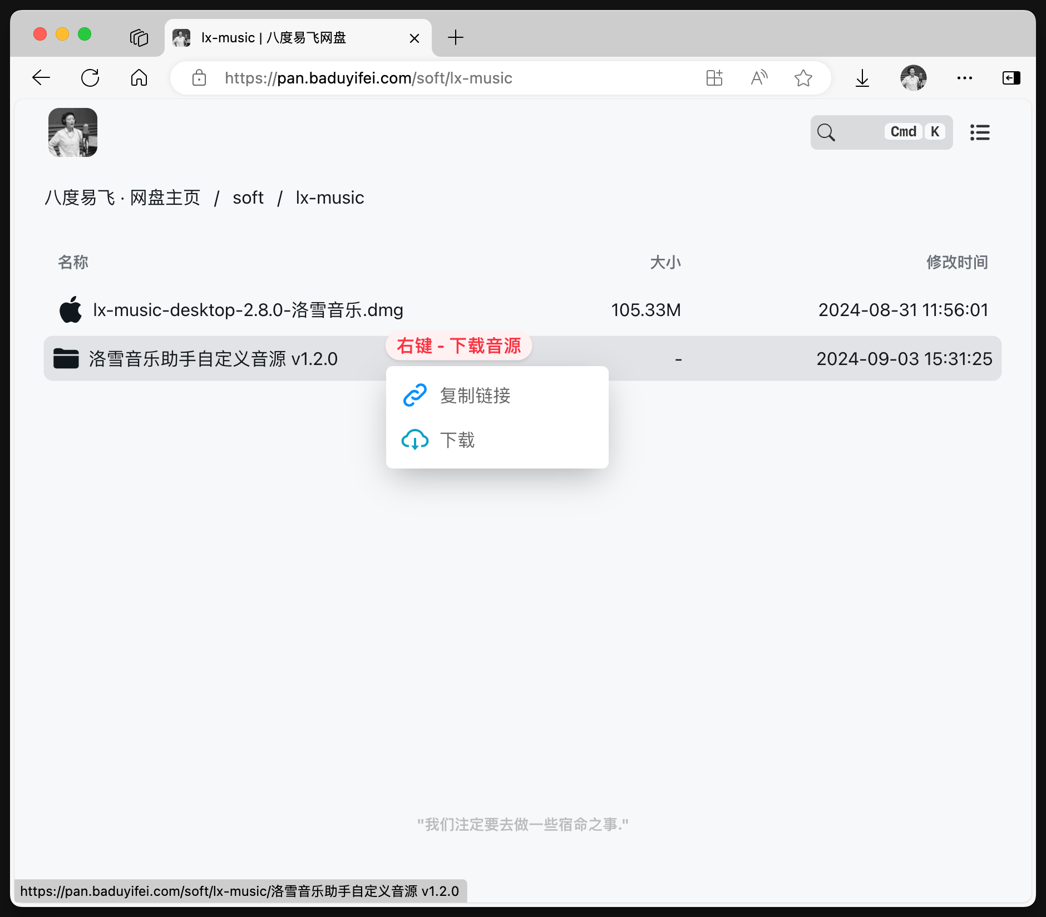Click Apple icon of dmg file
The height and width of the screenshot is (917, 1046).
(71, 309)
